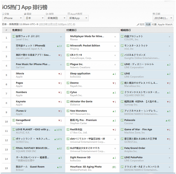The height and width of the screenshot is (174, 176).
Task: Click in-app purchase icon beside モンスターストライク
Action: 122,46
